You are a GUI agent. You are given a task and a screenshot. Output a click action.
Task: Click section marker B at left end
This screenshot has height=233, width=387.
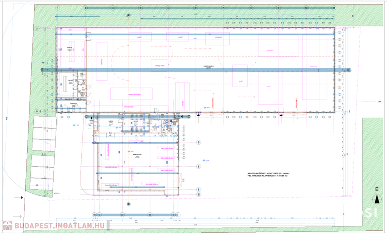click(43, 70)
